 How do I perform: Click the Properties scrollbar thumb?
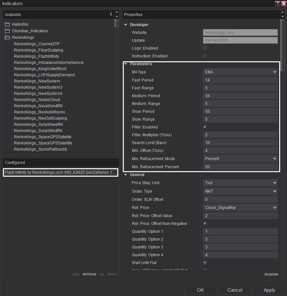click(282, 45)
